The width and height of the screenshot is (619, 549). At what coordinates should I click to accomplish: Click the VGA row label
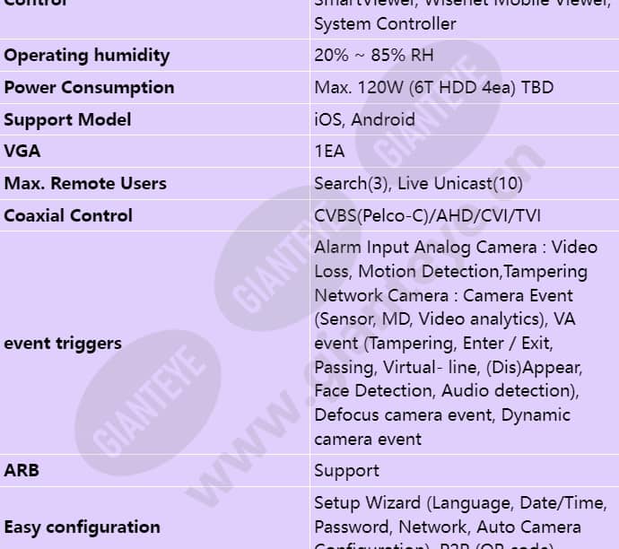pos(22,152)
